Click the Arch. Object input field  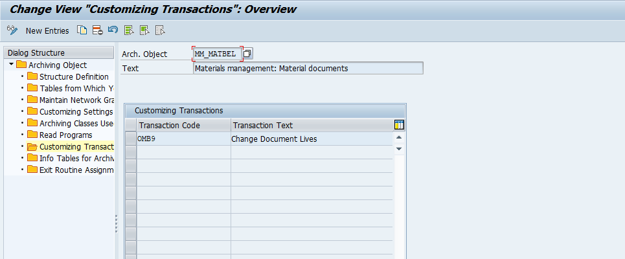pos(218,53)
